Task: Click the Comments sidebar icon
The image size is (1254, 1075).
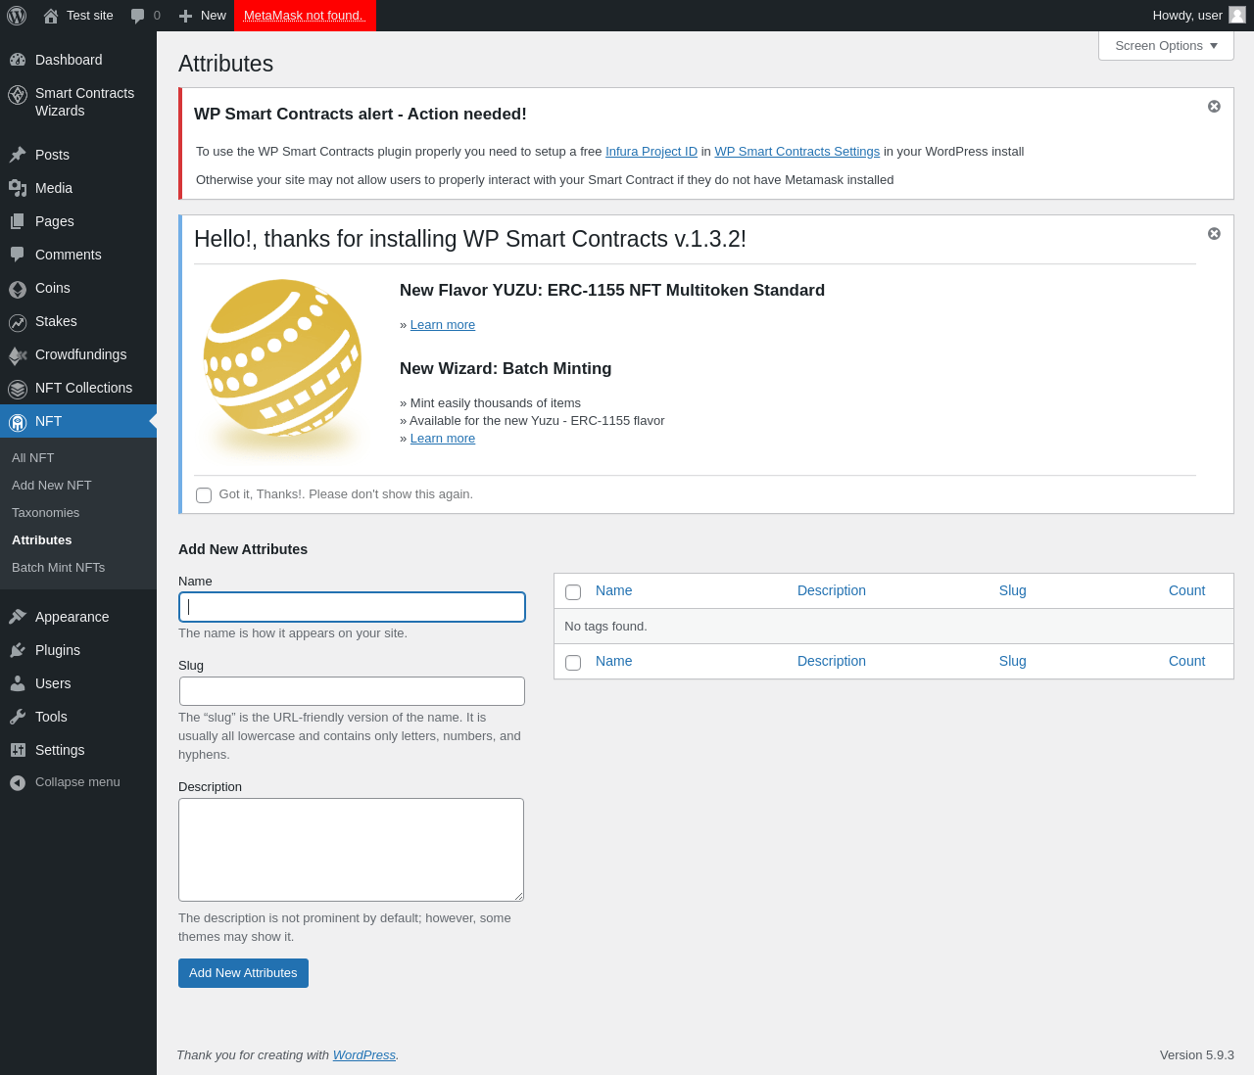Action: [18, 255]
